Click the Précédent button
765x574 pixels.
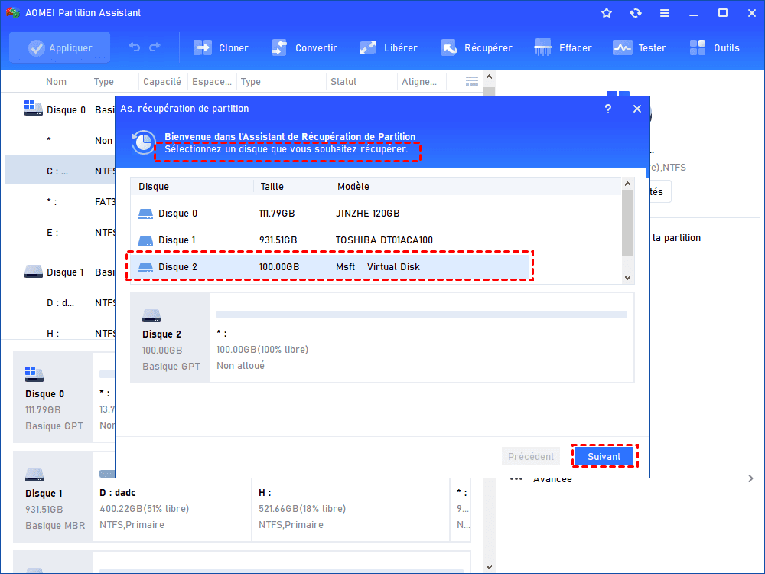(x=531, y=456)
